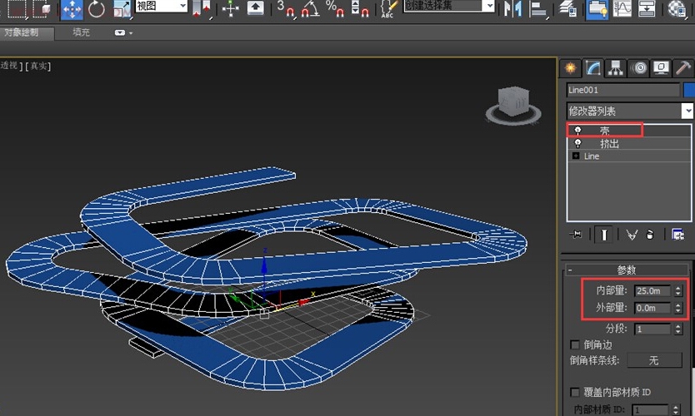Toggle lightbulb of 壳 modifier
This screenshot has width=695, height=416.
[577, 131]
